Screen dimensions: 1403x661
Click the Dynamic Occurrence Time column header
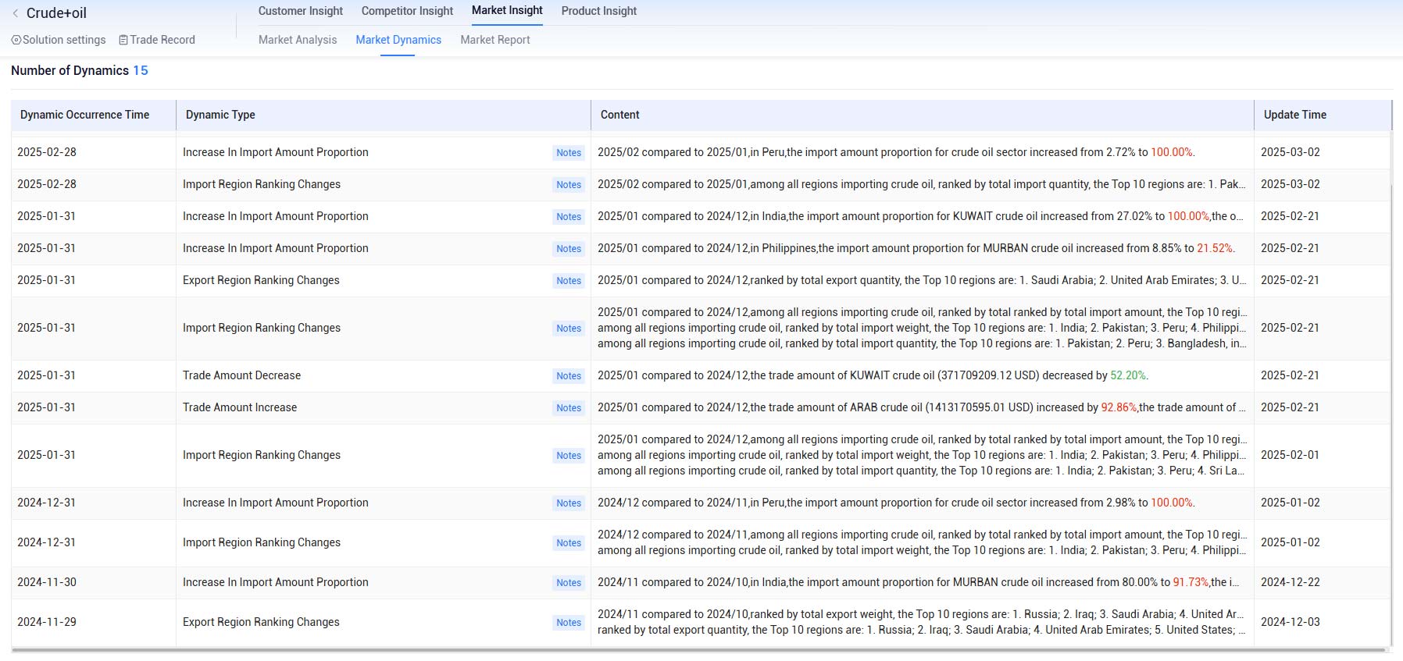(x=94, y=115)
